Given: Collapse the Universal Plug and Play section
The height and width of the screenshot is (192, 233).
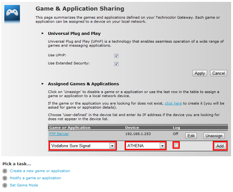Looking at the screenshot, I should pos(43,34).
